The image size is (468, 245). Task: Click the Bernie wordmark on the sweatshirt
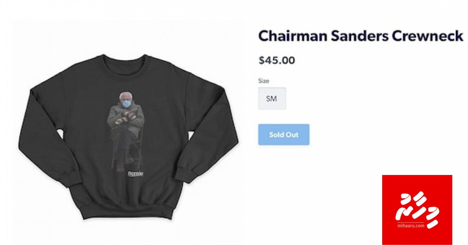pyautogui.click(x=135, y=173)
